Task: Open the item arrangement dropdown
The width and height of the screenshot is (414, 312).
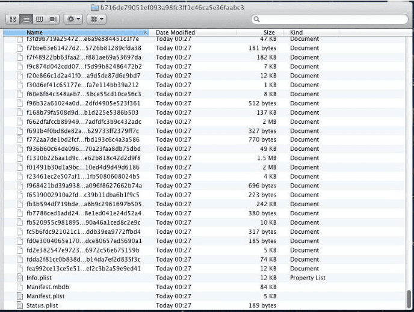Action: (x=96, y=19)
